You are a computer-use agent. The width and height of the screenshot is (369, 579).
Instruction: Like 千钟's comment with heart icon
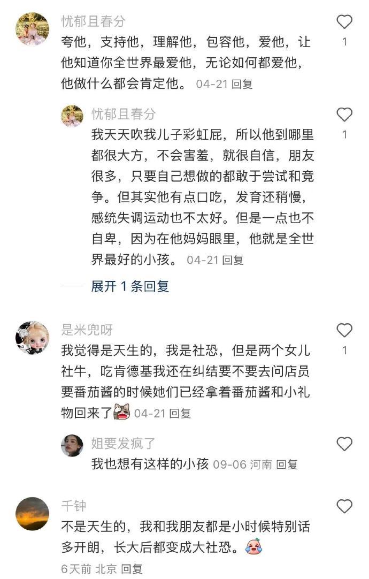(344, 506)
